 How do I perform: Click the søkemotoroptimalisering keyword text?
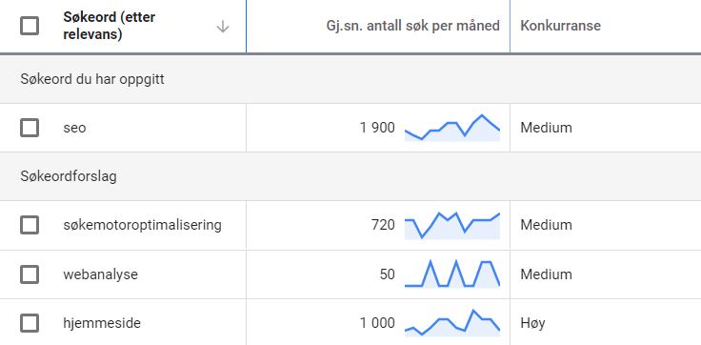(x=142, y=225)
